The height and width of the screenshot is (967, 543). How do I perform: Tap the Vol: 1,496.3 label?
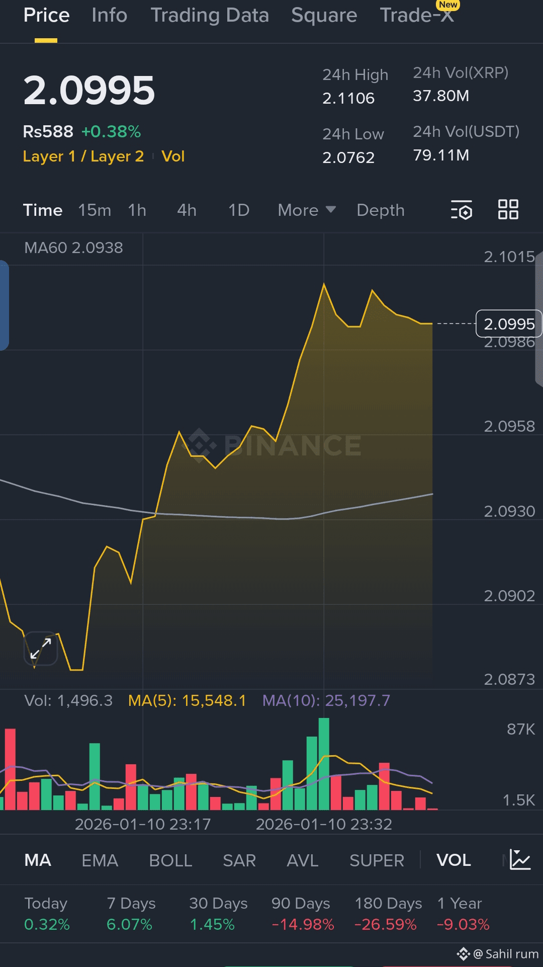(68, 700)
